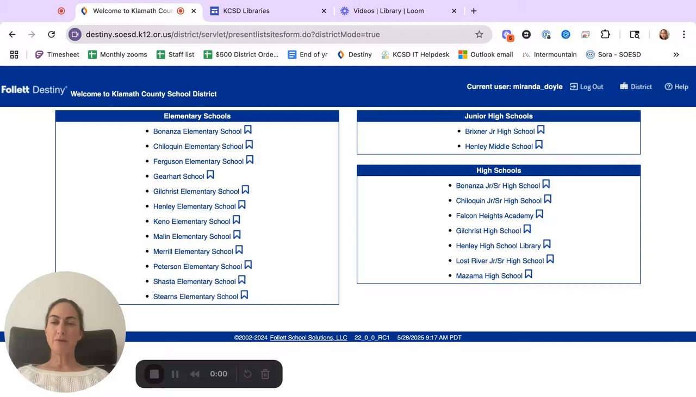The width and height of the screenshot is (696, 397).
Task: Open Henley Middle School link
Action: (499, 147)
